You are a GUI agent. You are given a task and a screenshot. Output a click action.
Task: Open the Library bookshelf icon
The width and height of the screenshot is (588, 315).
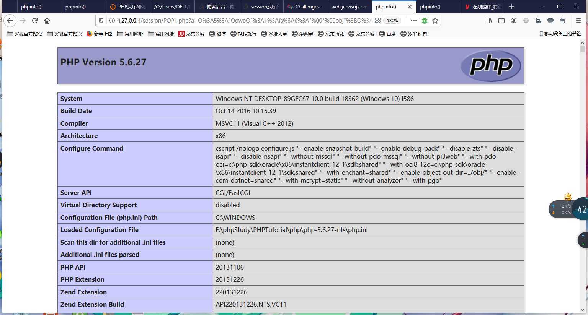pyautogui.click(x=489, y=21)
